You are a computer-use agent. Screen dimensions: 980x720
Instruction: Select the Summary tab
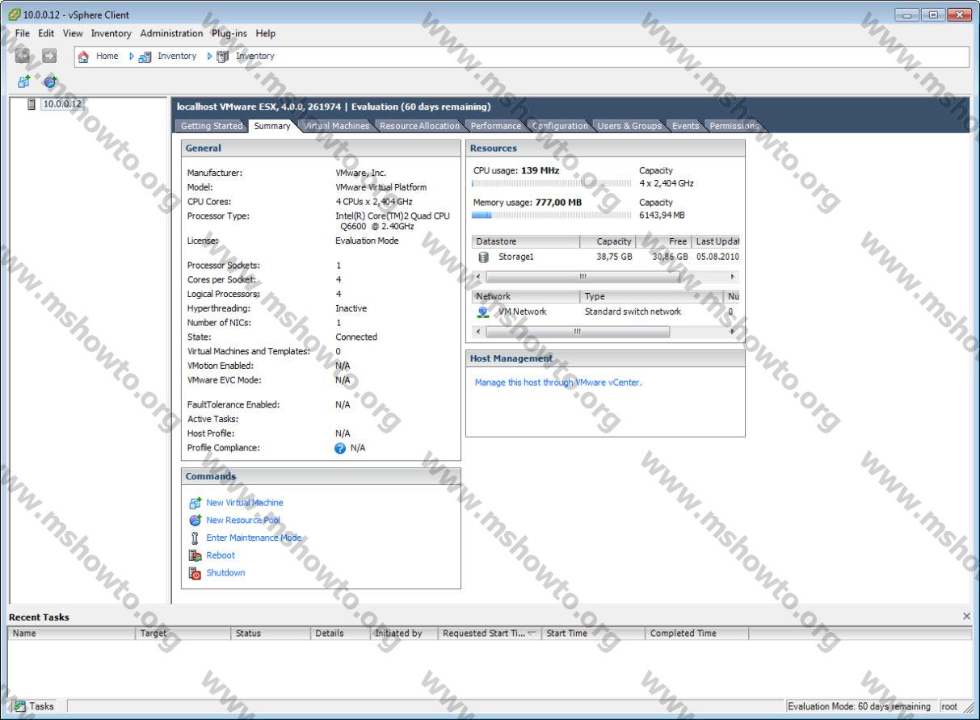pos(272,126)
